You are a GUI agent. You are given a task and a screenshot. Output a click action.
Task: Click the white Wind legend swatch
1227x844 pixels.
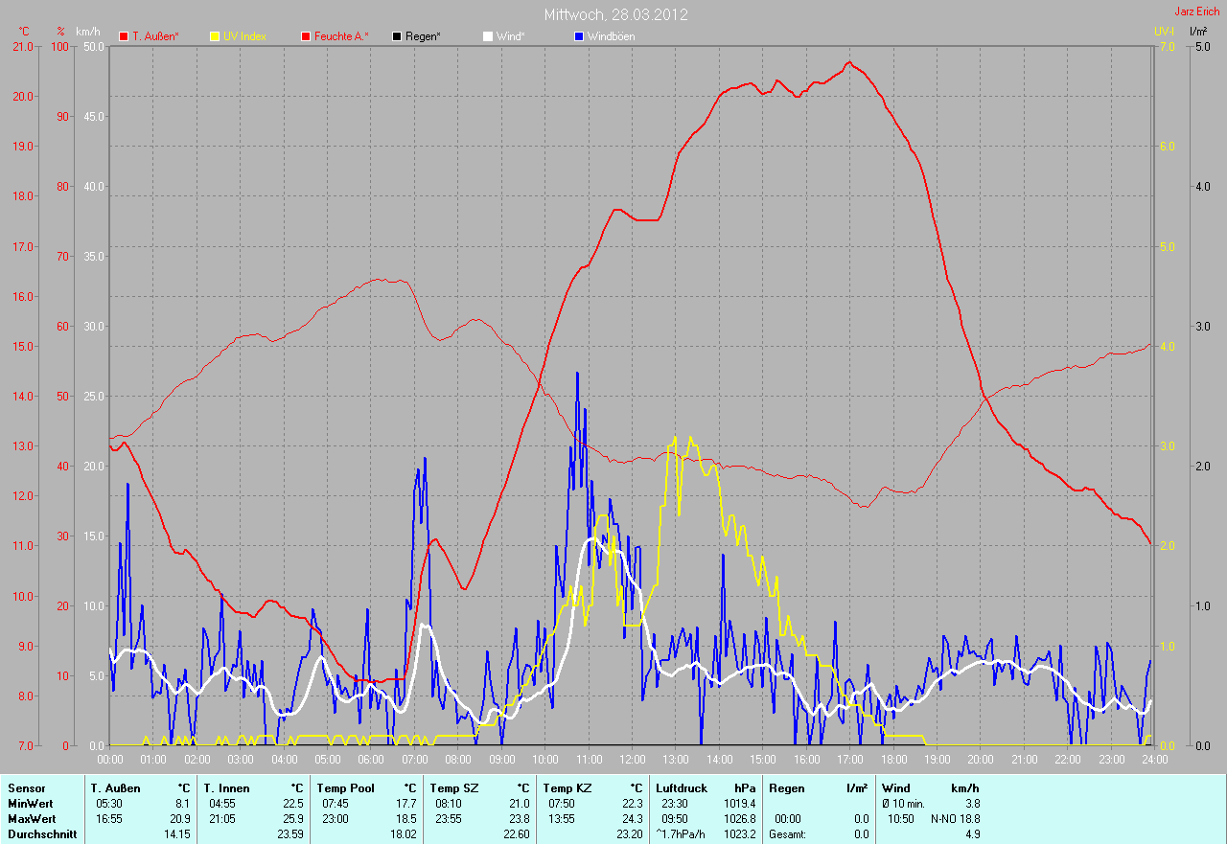click(487, 36)
